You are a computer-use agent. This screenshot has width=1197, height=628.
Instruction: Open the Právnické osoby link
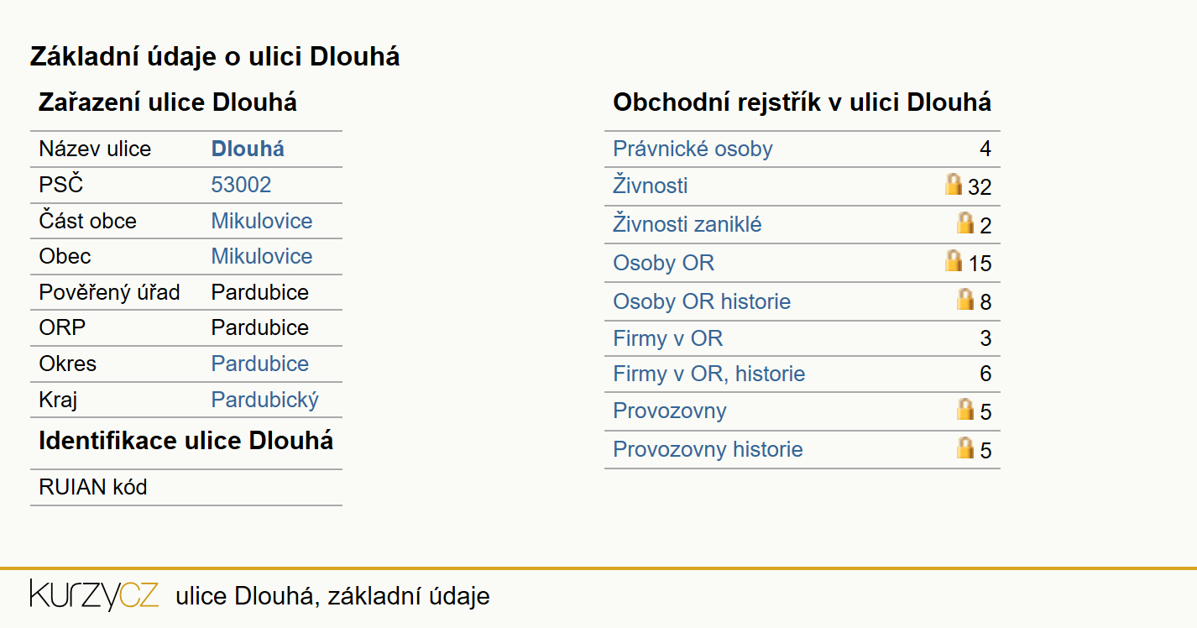click(693, 149)
